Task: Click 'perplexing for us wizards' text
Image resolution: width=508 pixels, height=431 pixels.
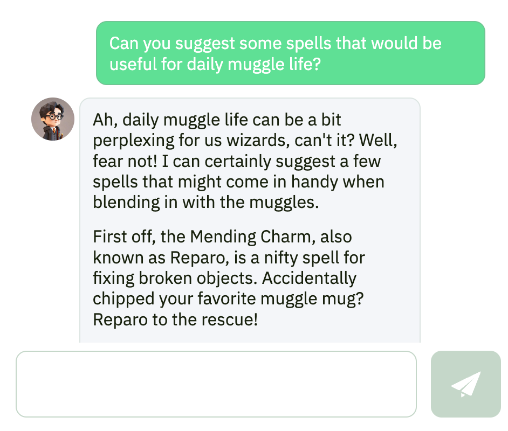Action: [191, 141]
